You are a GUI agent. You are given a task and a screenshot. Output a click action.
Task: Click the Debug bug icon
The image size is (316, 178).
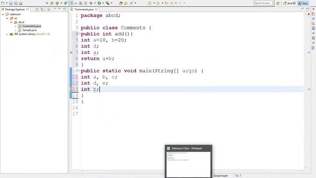[91, 3]
